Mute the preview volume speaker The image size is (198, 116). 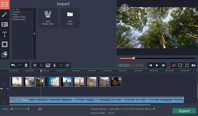[x=193, y=65]
